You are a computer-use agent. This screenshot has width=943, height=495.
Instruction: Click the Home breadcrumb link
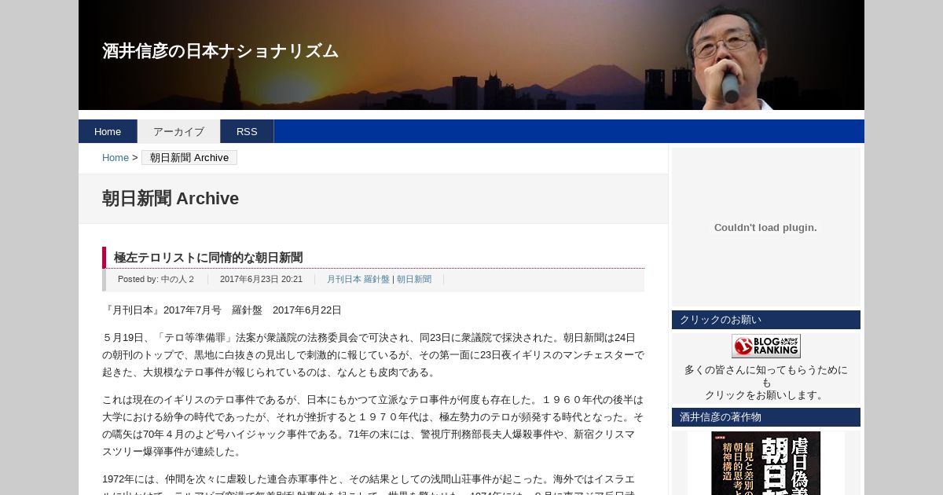(116, 157)
